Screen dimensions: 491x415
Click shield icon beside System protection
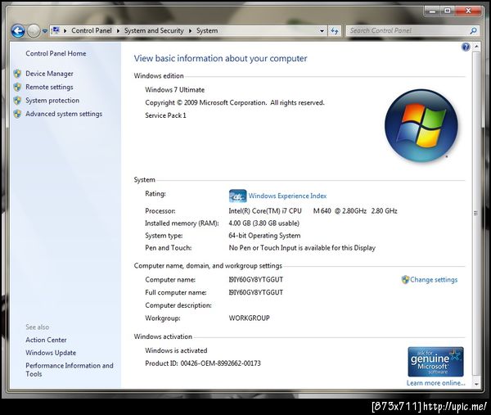pyautogui.click(x=17, y=101)
